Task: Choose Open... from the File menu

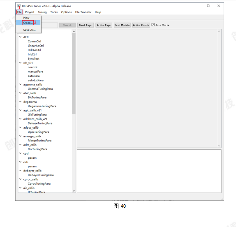Action: [28, 23]
